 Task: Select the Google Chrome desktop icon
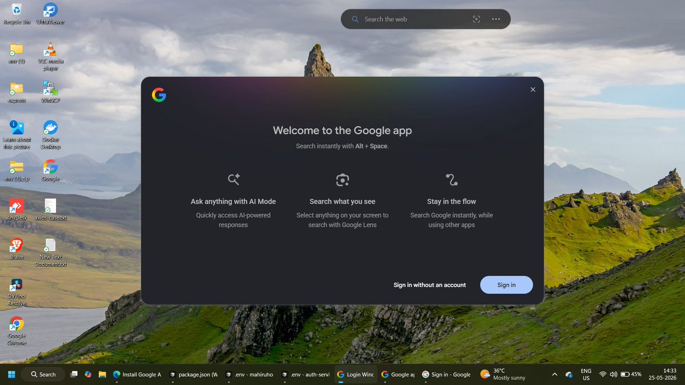click(x=17, y=331)
